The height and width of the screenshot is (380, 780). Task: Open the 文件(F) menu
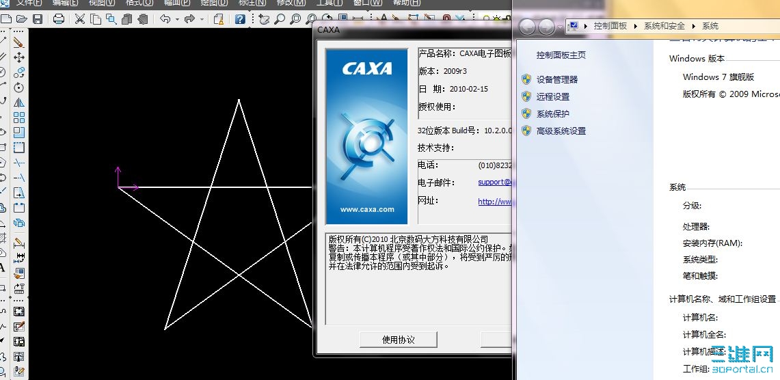click(x=28, y=3)
